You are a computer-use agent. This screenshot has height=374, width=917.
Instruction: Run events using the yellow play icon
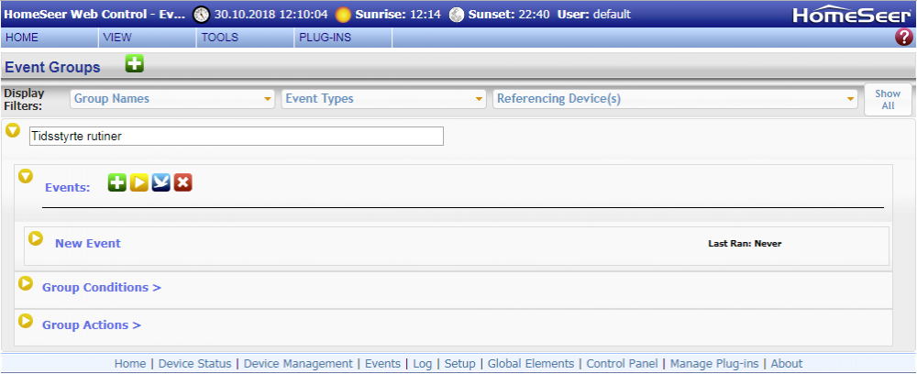click(138, 183)
